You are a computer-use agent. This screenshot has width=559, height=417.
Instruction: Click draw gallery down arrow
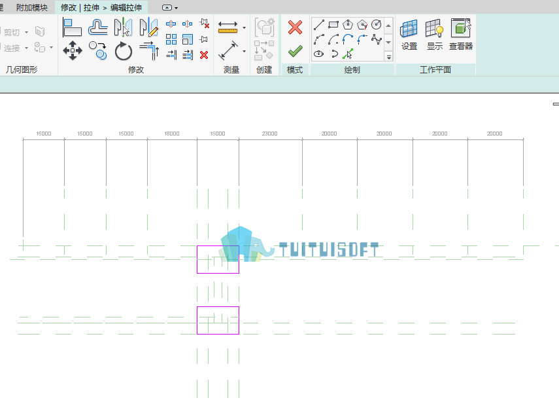point(388,42)
